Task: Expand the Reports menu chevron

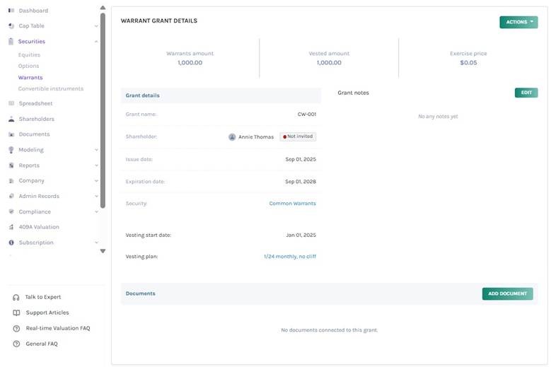Action: tap(96, 165)
